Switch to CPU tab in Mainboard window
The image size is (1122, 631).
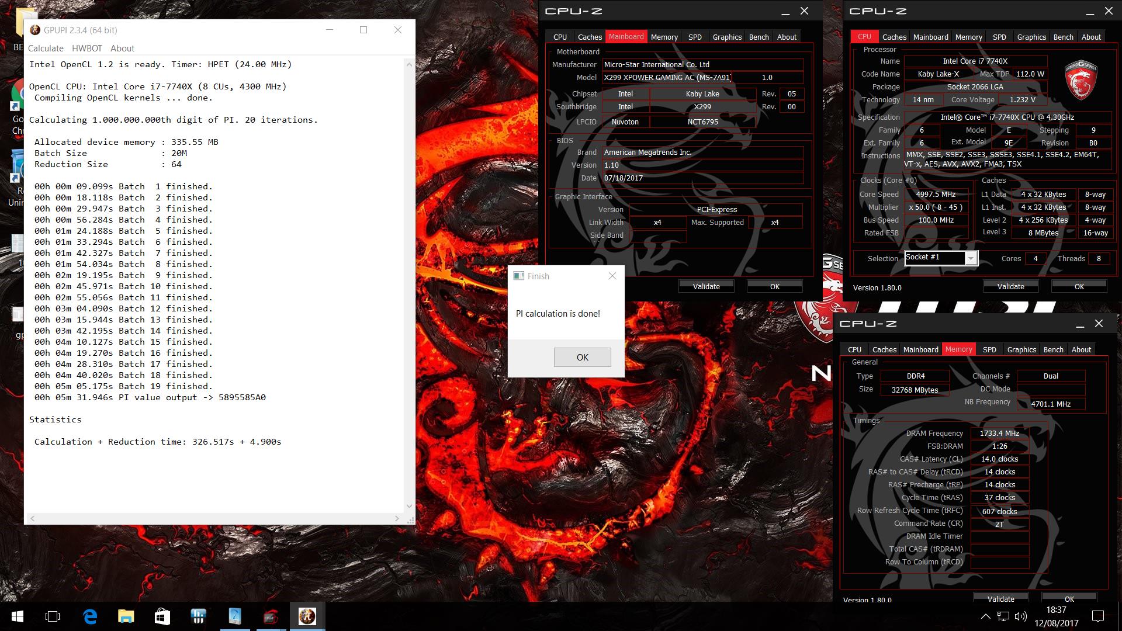(560, 37)
